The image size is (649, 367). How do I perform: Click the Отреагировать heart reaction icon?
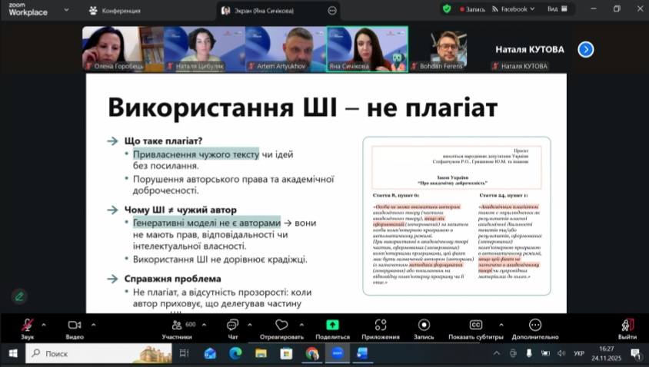click(x=281, y=325)
